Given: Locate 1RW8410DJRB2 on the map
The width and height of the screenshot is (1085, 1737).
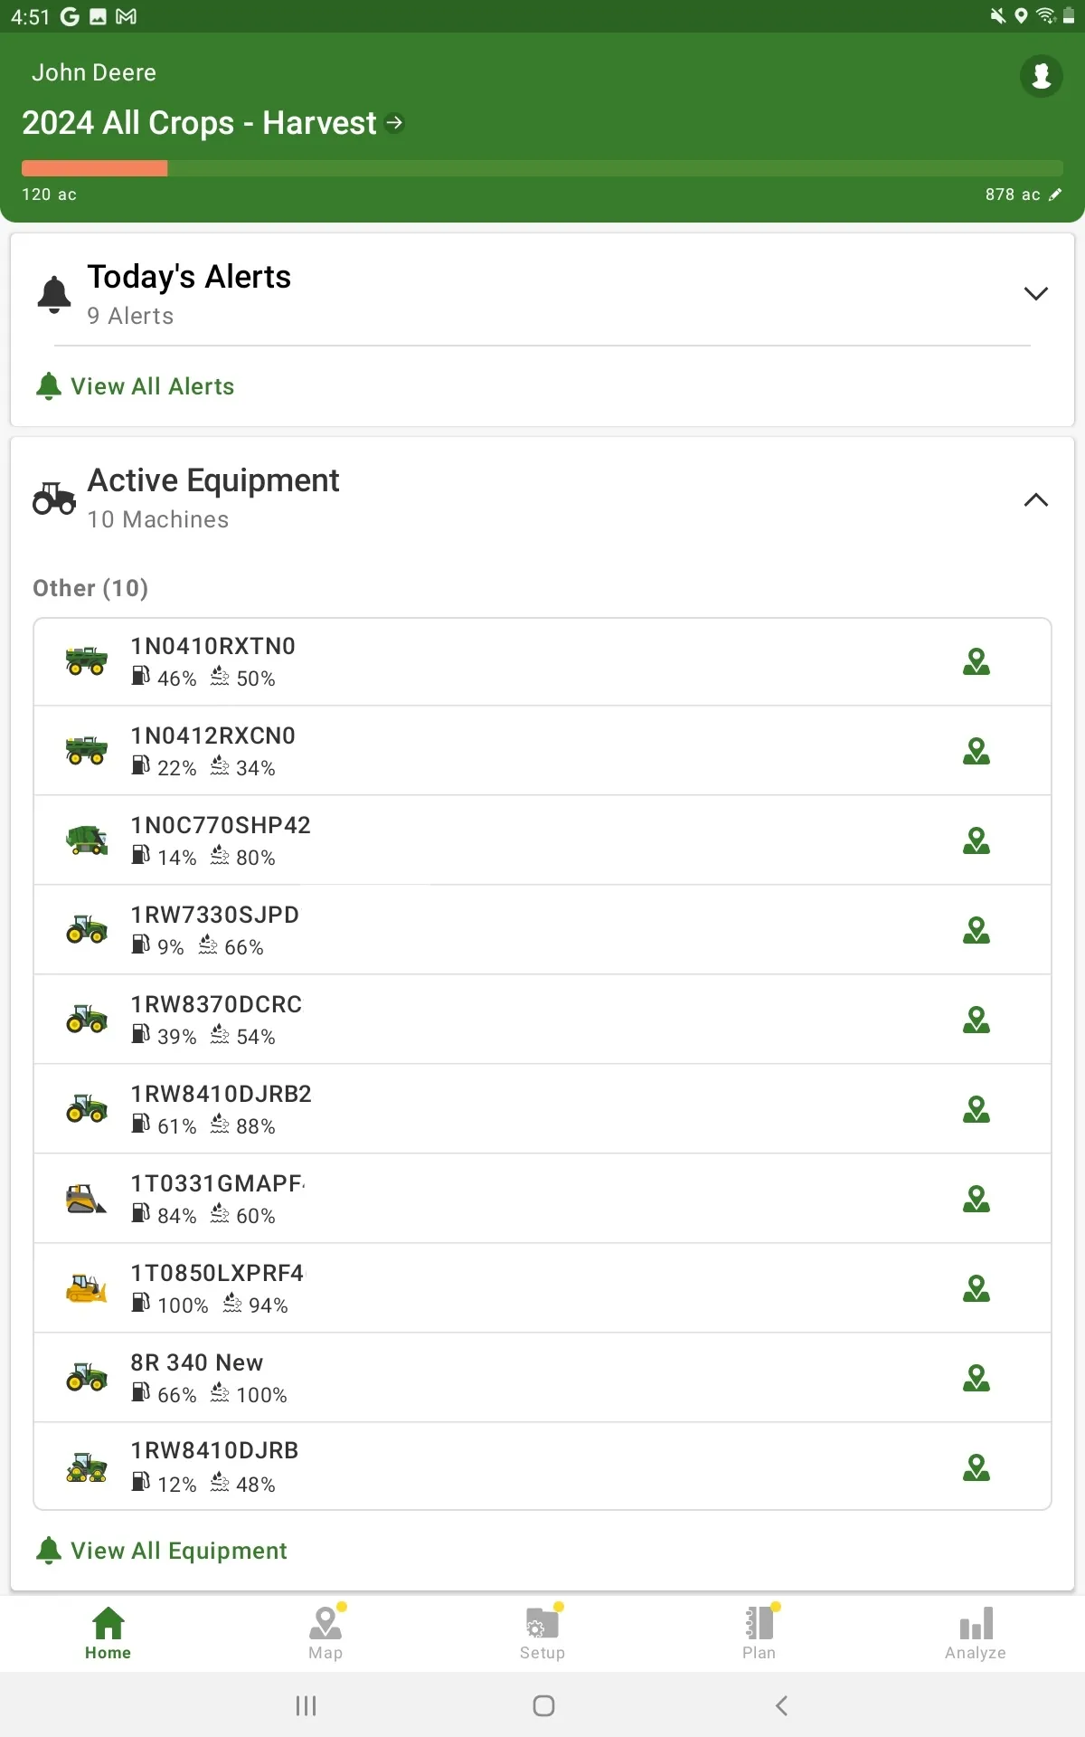Looking at the screenshot, I should point(976,1110).
